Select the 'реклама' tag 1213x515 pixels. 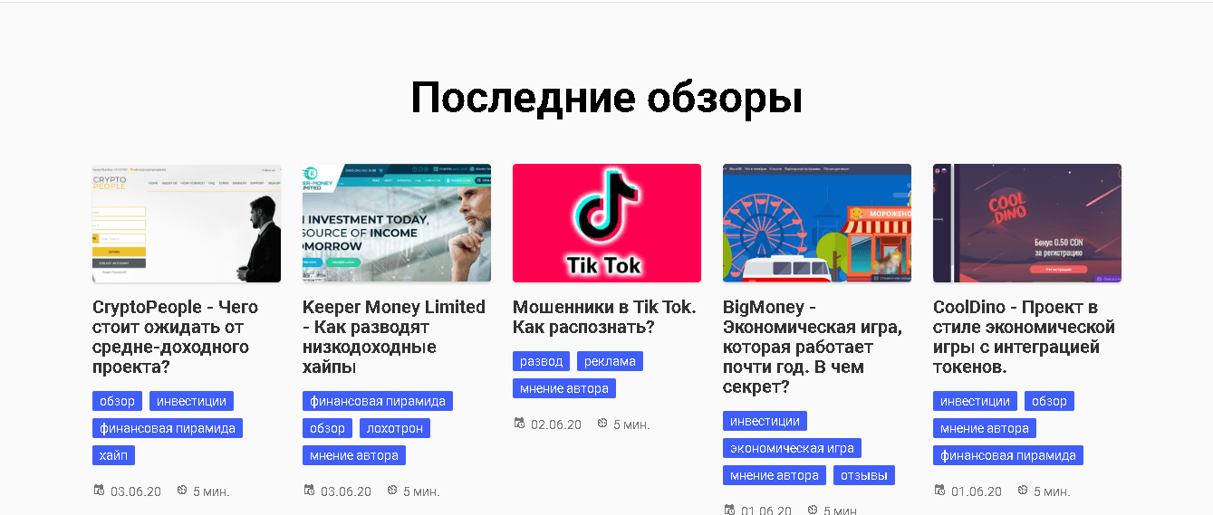[x=610, y=361]
